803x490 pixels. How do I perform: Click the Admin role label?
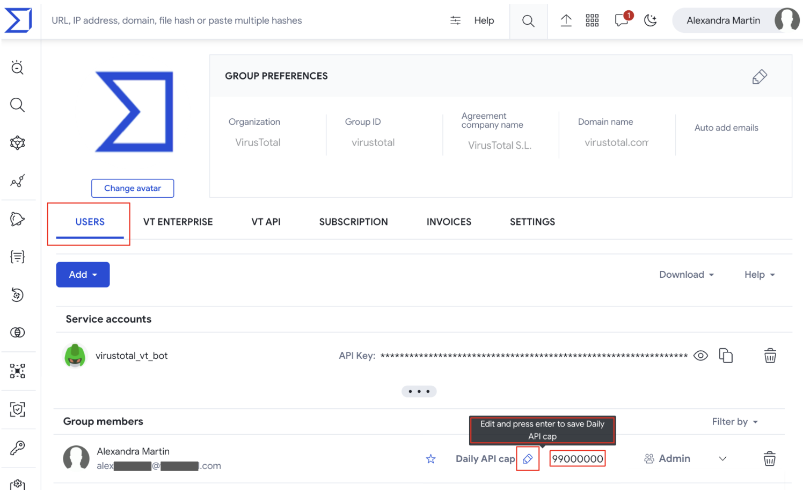point(674,458)
